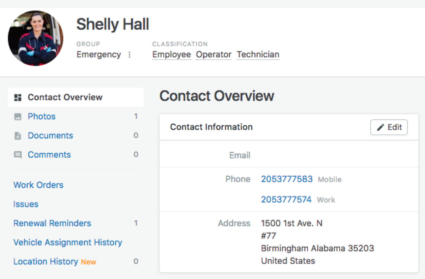This screenshot has height=279, width=425.
Task: Click the Documents file icon in sidebar
Action: point(18,136)
